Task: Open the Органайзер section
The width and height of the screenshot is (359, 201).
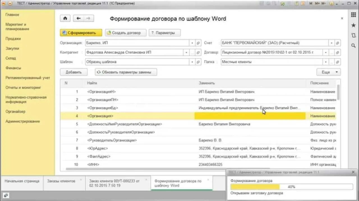Action: click(15, 112)
